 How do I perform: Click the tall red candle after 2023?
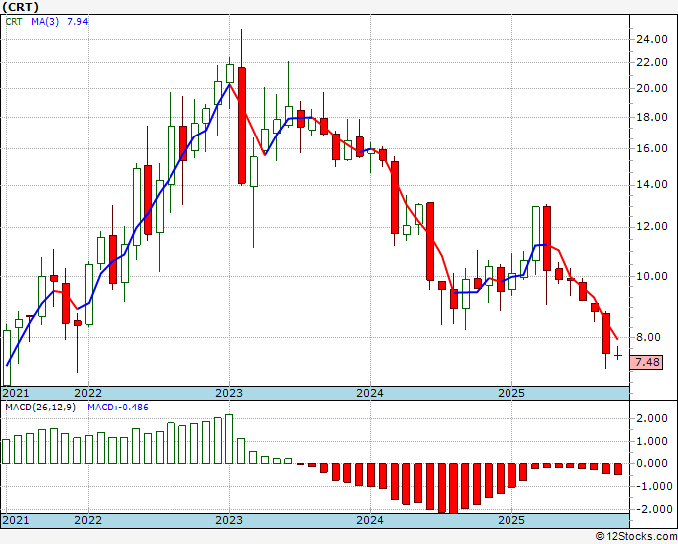click(x=242, y=126)
